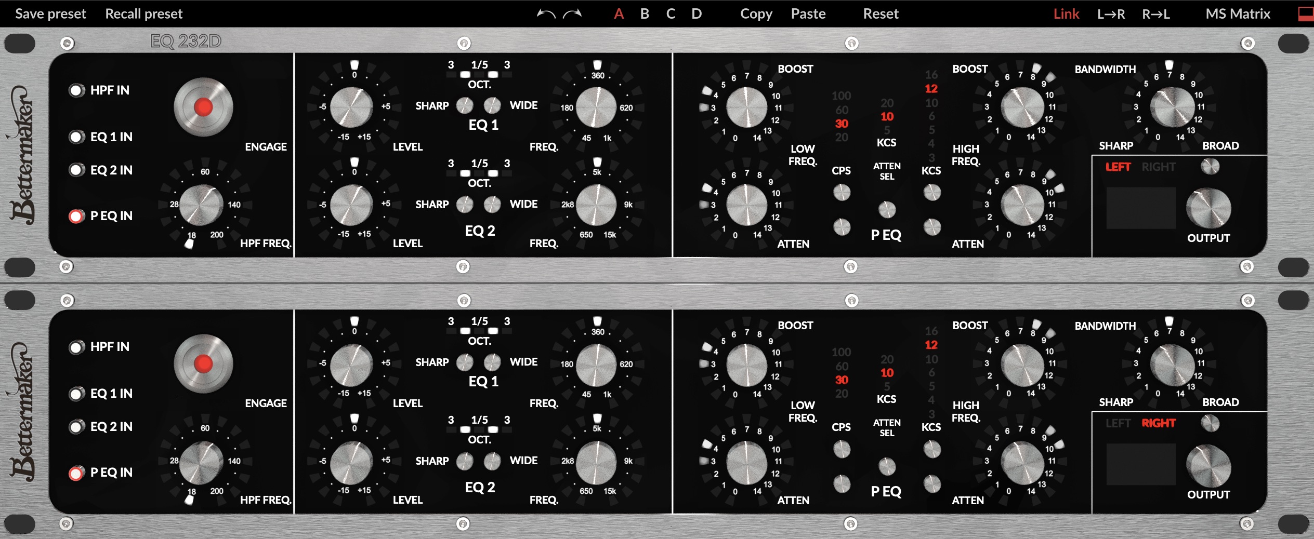Image resolution: width=1314 pixels, height=539 pixels.
Task: Click HPF FREQ knob on top unit
Action: point(202,205)
